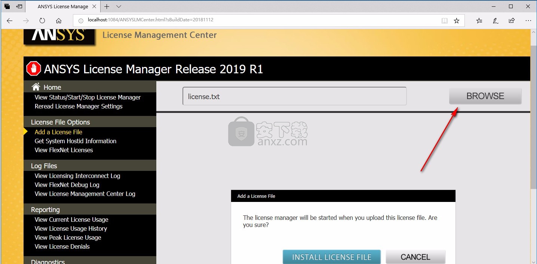The width and height of the screenshot is (537, 264).
Task: Open a new tab with plus icon
Action: point(107,6)
